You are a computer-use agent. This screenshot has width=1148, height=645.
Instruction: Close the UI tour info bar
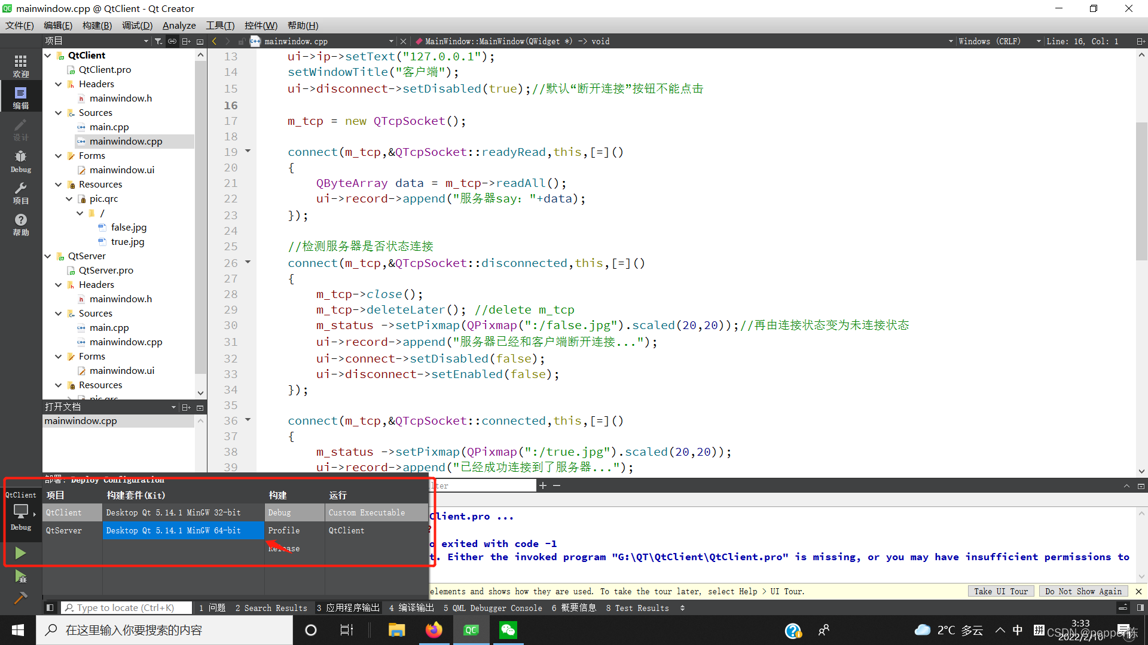pyautogui.click(x=1138, y=591)
